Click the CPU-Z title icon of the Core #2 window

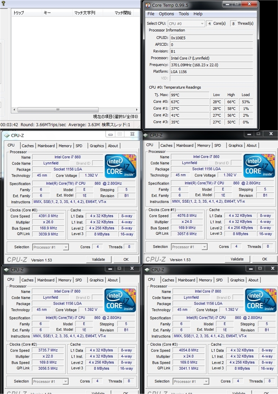[7, 270]
